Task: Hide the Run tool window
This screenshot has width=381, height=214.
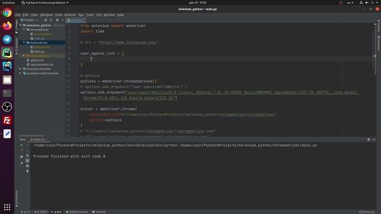Action: [x=374, y=140]
